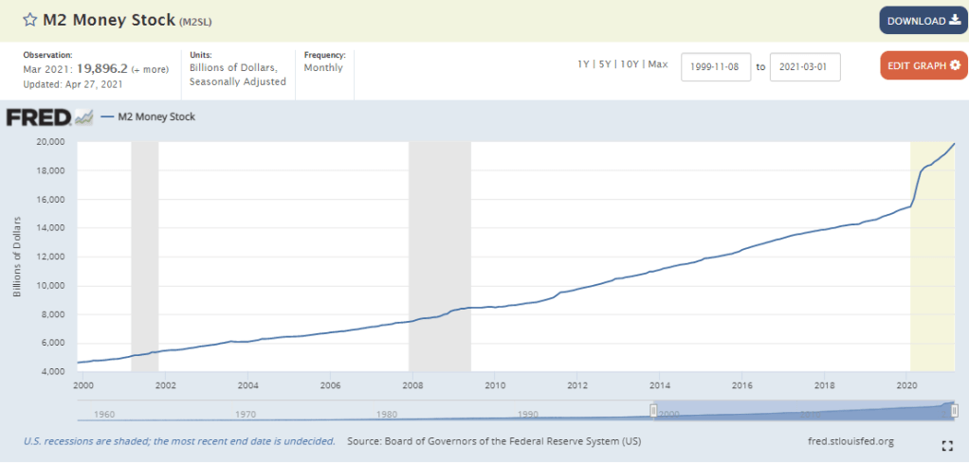The height and width of the screenshot is (463, 969).
Task: Open the U.S. recessions are shaded note link
Action: [x=178, y=441]
